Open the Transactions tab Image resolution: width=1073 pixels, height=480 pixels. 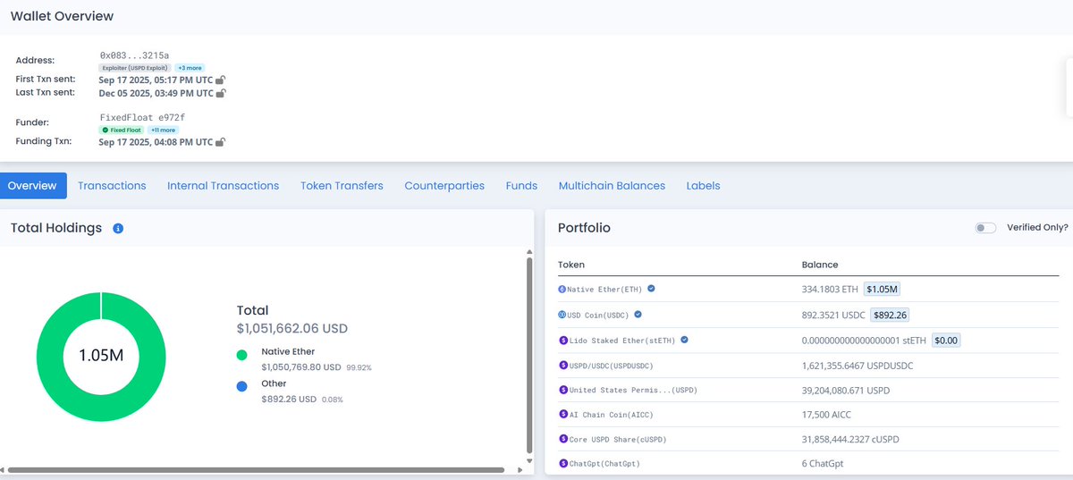click(112, 186)
